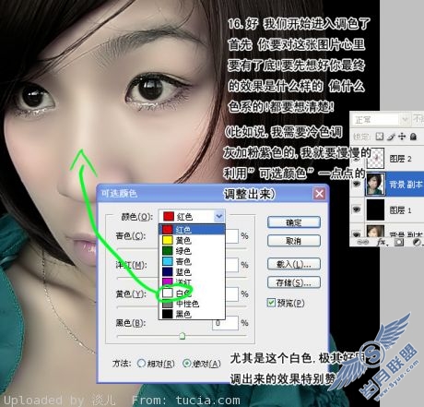Select 红色 in the open color list

pos(192,230)
